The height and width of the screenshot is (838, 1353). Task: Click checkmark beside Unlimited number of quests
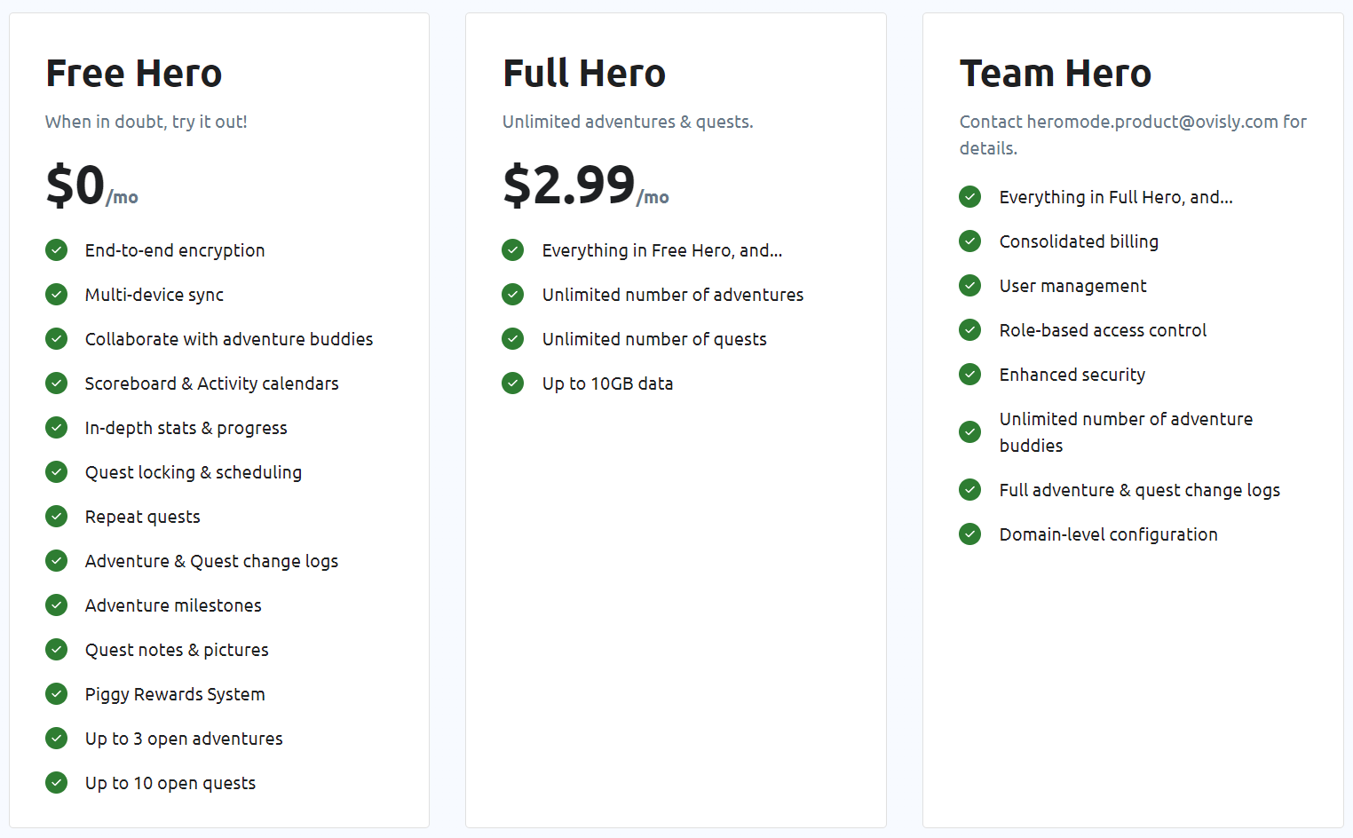click(x=513, y=339)
